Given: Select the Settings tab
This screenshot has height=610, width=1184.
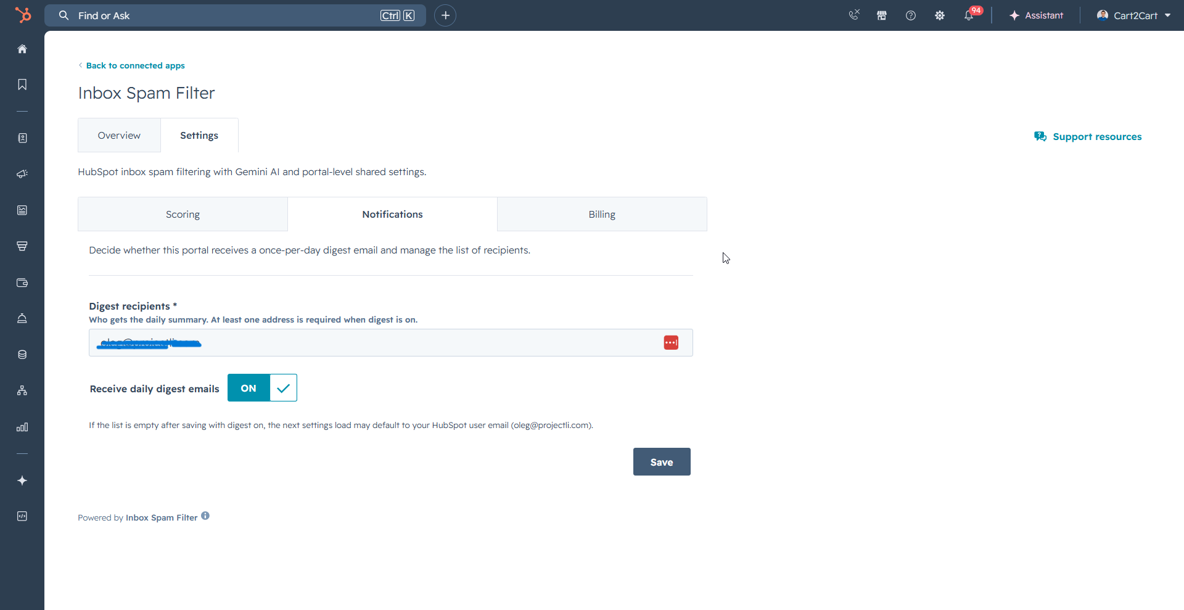Looking at the screenshot, I should tap(199, 135).
